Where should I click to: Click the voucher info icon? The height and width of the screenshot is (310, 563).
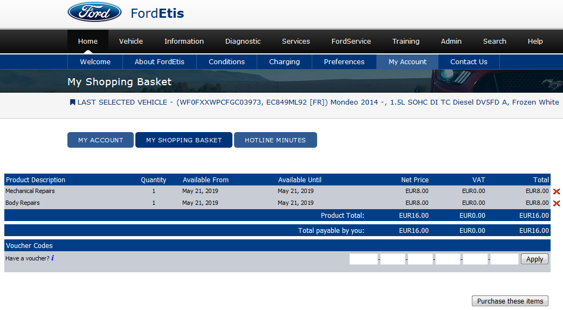coord(52,258)
